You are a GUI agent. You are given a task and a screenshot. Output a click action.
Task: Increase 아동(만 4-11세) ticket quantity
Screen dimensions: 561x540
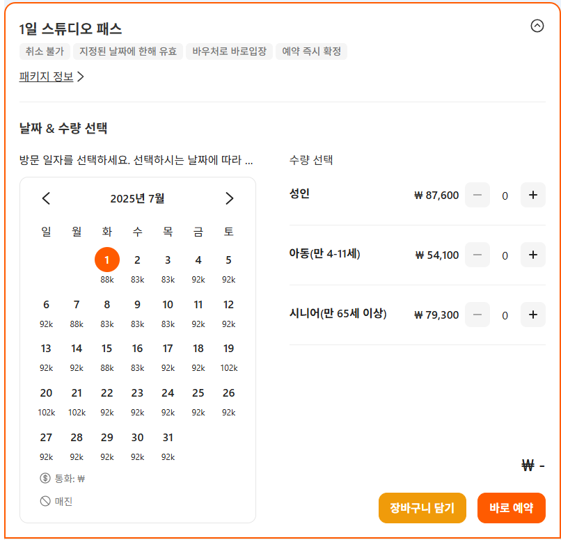coord(532,255)
